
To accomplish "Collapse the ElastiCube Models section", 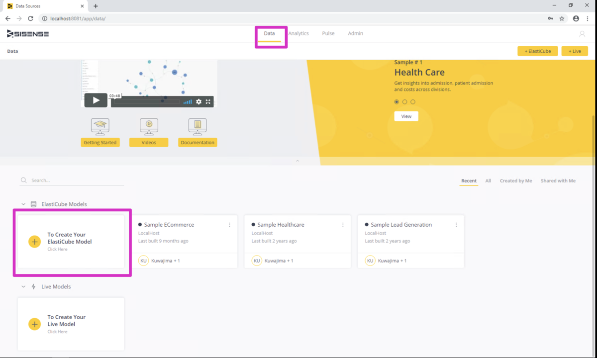I will (23, 204).
